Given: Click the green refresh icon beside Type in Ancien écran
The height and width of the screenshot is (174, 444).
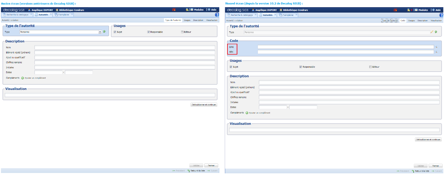Looking at the screenshot, I should coord(105,31).
